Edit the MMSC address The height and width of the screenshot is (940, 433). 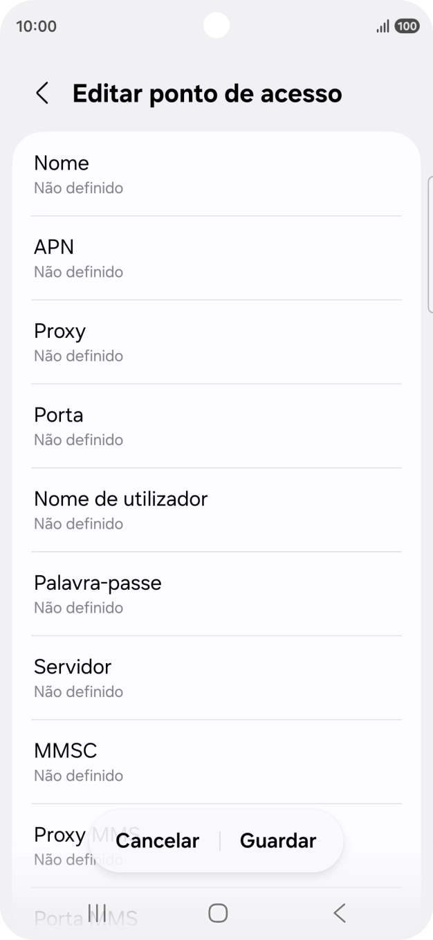217,761
